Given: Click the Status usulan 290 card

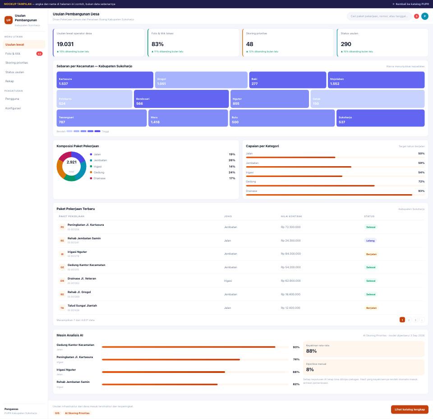Looking at the screenshot, I should point(382,42).
